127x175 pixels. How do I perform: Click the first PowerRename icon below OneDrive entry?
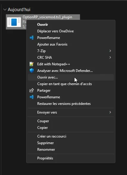(32, 38)
